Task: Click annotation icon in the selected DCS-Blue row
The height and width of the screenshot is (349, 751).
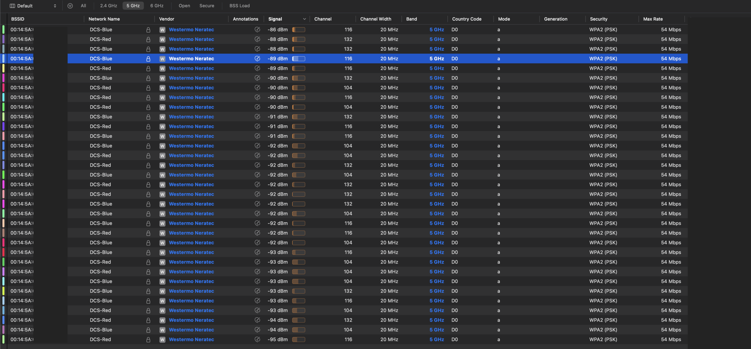Action: click(x=257, y=59)
